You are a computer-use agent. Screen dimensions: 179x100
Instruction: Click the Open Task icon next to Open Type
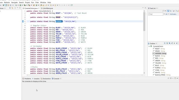pos(43,5)
